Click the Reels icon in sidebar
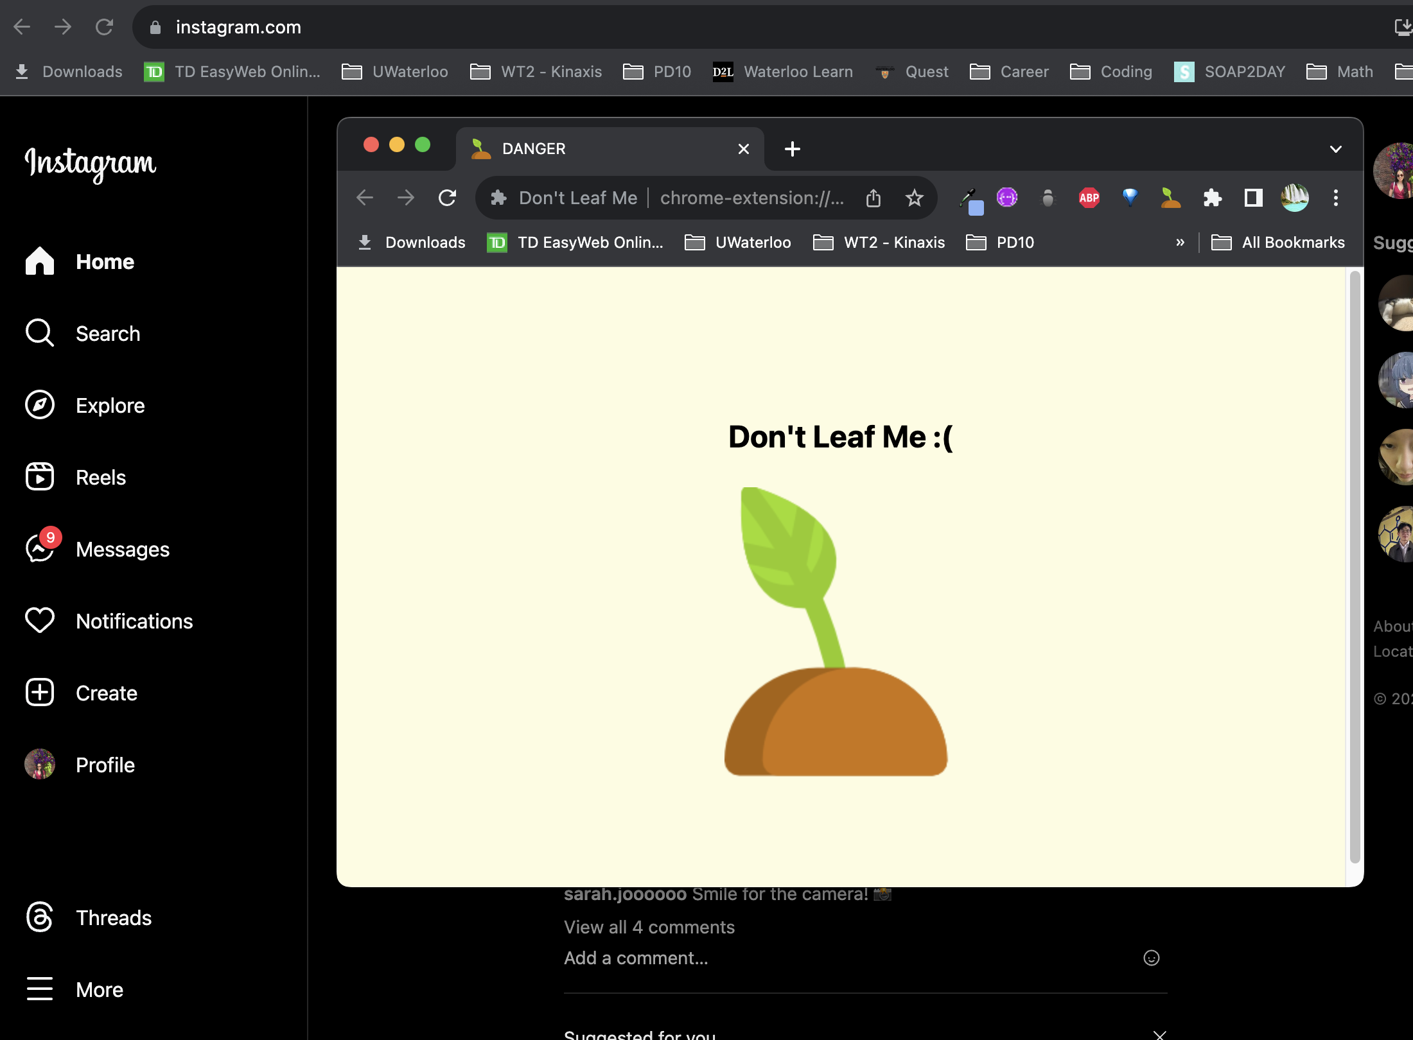This screenshot has width=1413, height=1040. (40, 477)
